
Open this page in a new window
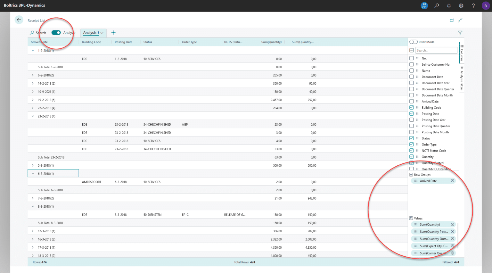[452, 20]
